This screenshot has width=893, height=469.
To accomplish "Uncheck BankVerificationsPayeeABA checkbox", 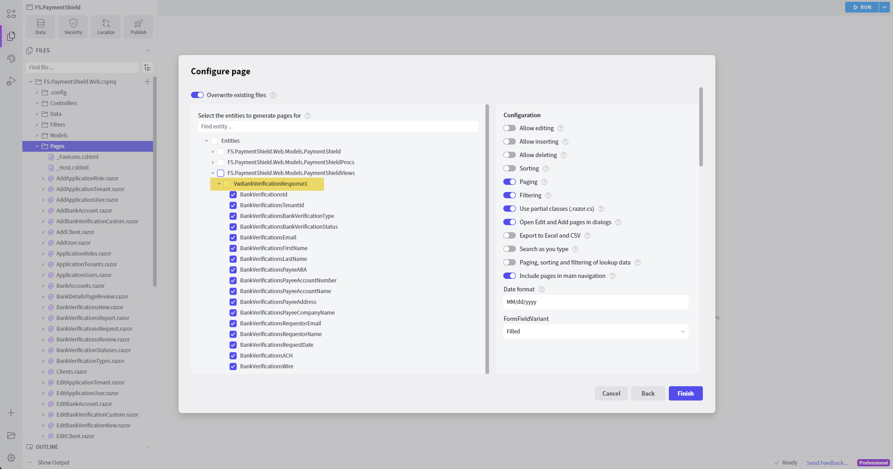I will click(233, 270).
